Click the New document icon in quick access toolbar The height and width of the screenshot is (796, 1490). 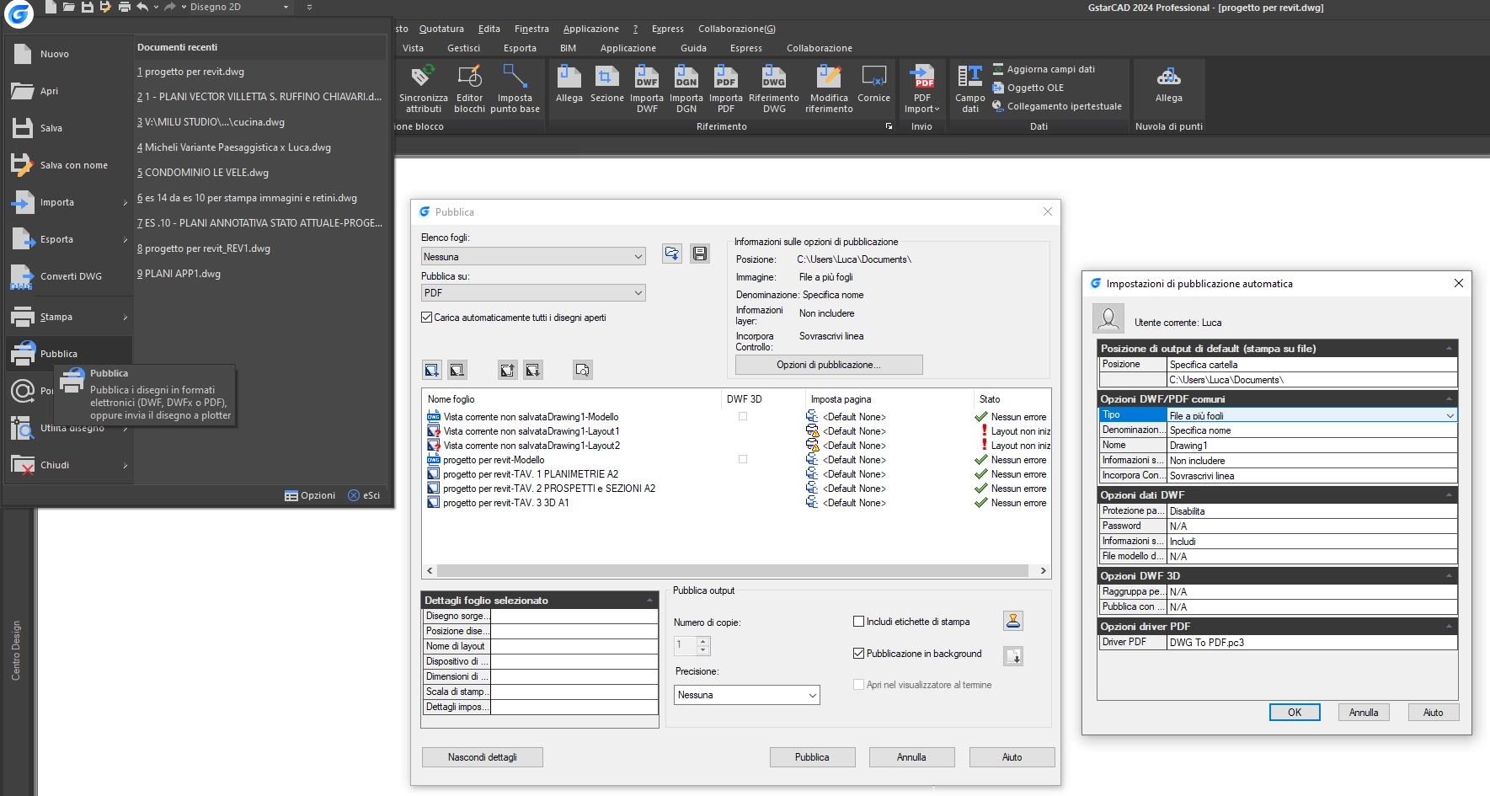(x=51, y=7)
